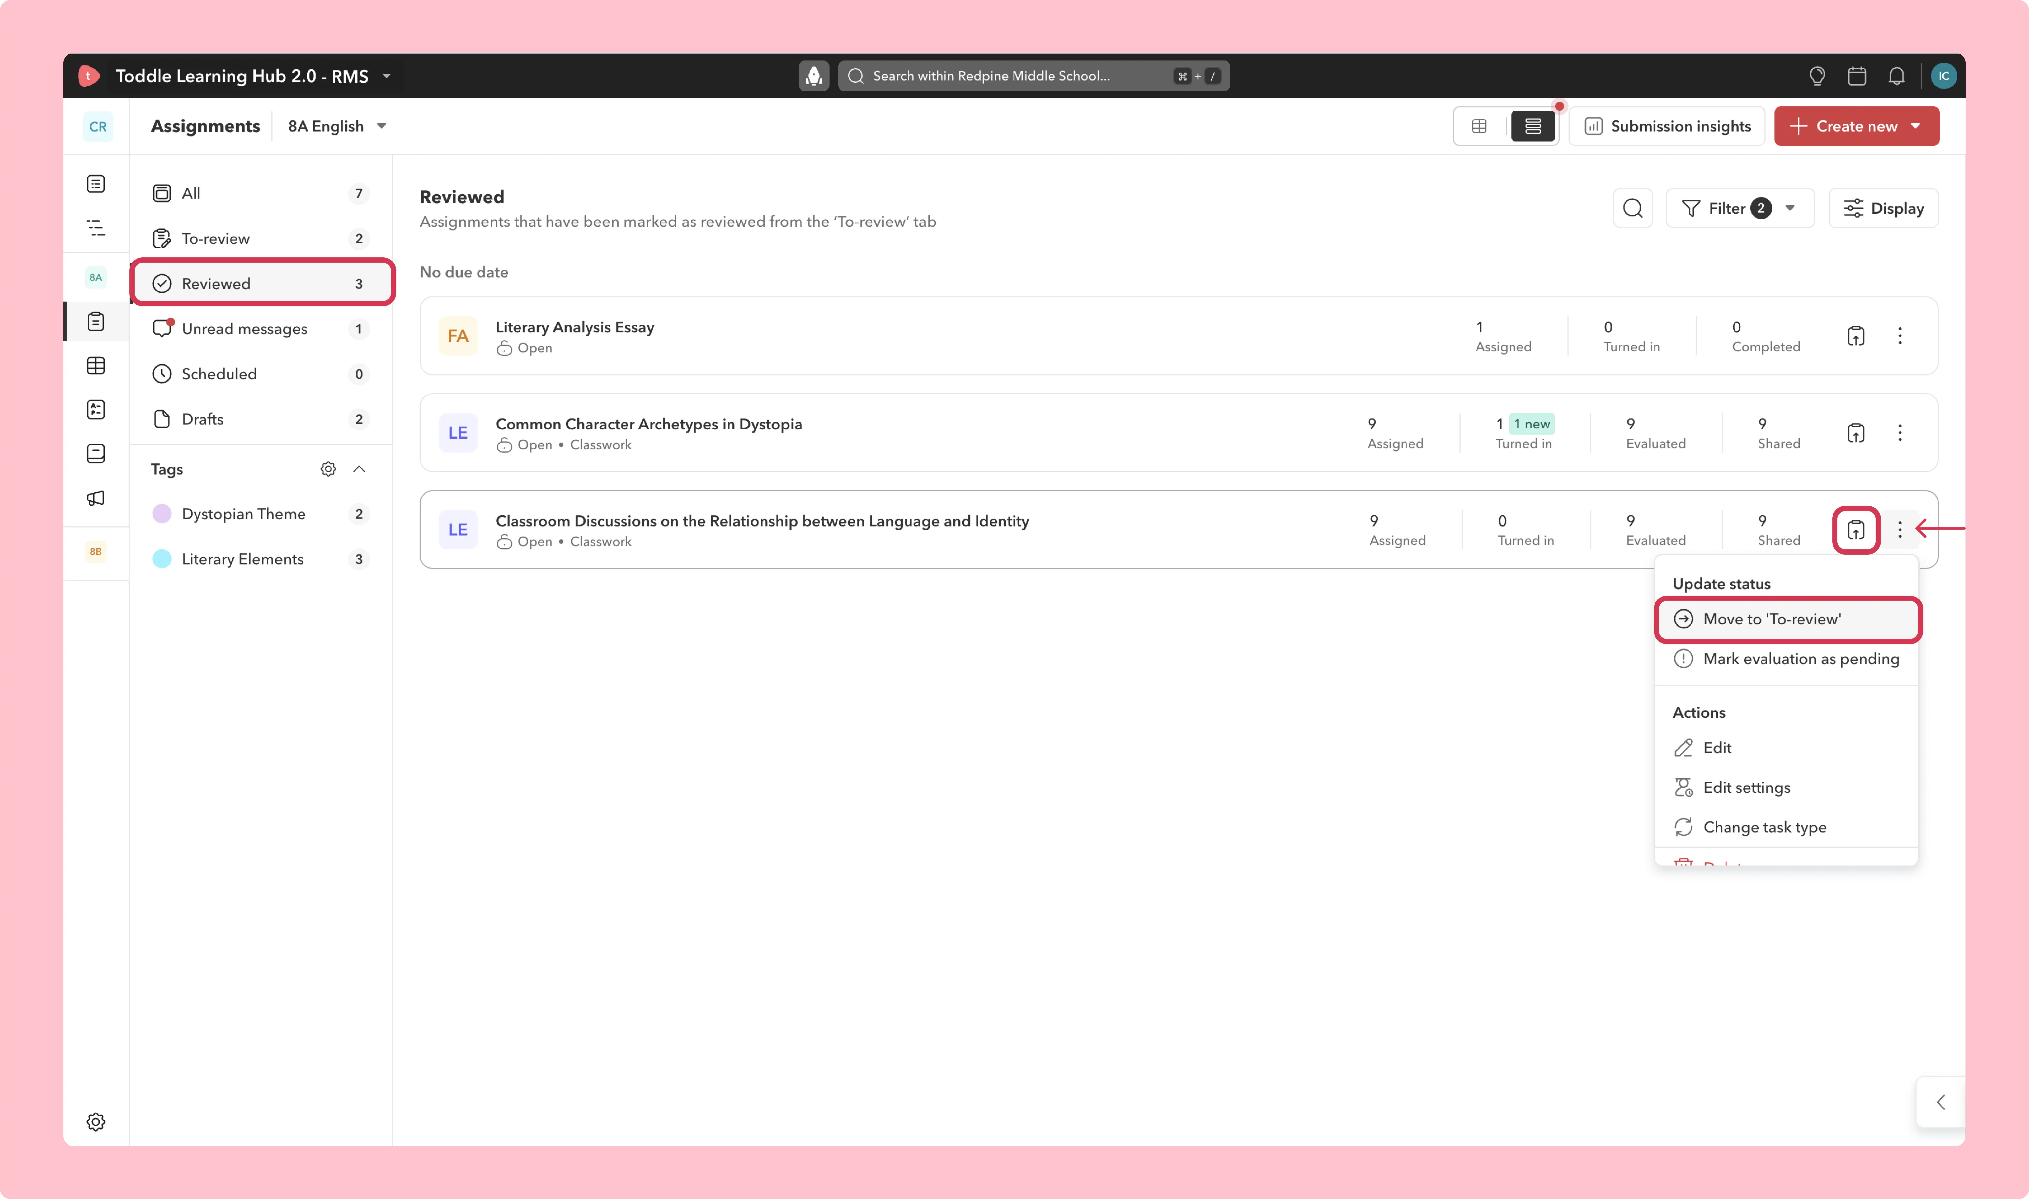The height and width of the screenshot is (1199, 2029).
Task: Select the 8A class badge
Action: pos(96,277)
